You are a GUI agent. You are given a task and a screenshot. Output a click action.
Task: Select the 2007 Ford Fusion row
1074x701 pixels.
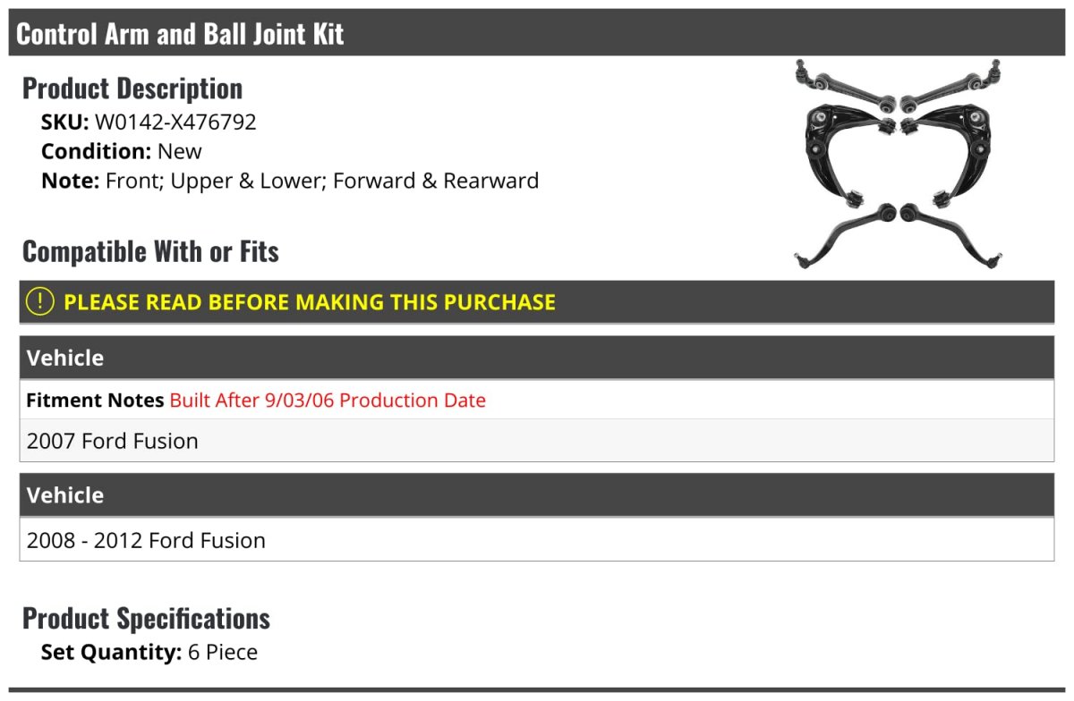(537, 441)
